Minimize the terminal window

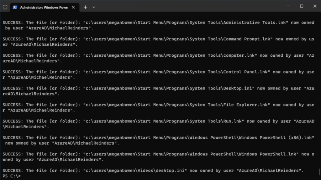coord(288,6)
